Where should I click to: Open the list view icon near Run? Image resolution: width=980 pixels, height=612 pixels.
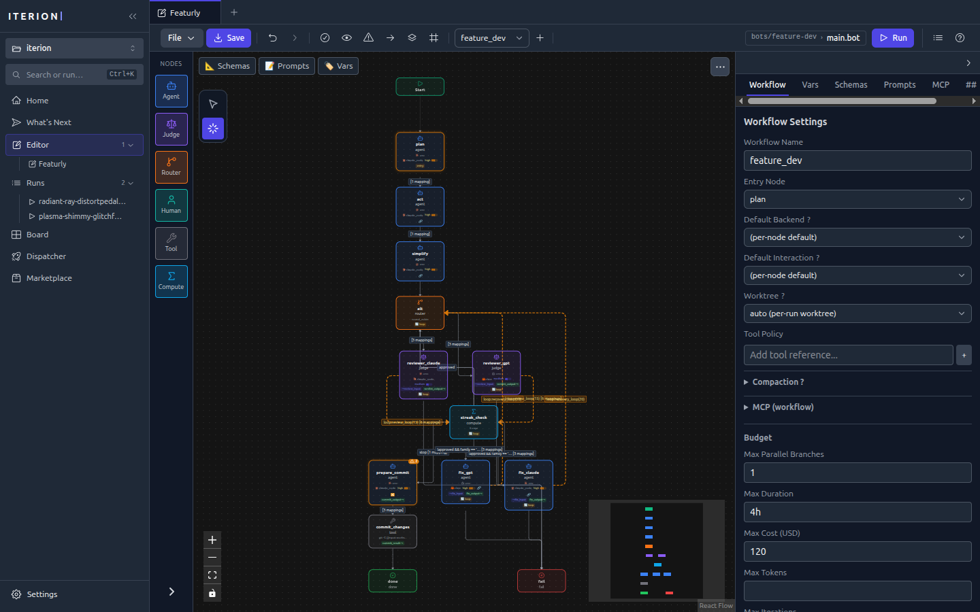tap(938, 38)
